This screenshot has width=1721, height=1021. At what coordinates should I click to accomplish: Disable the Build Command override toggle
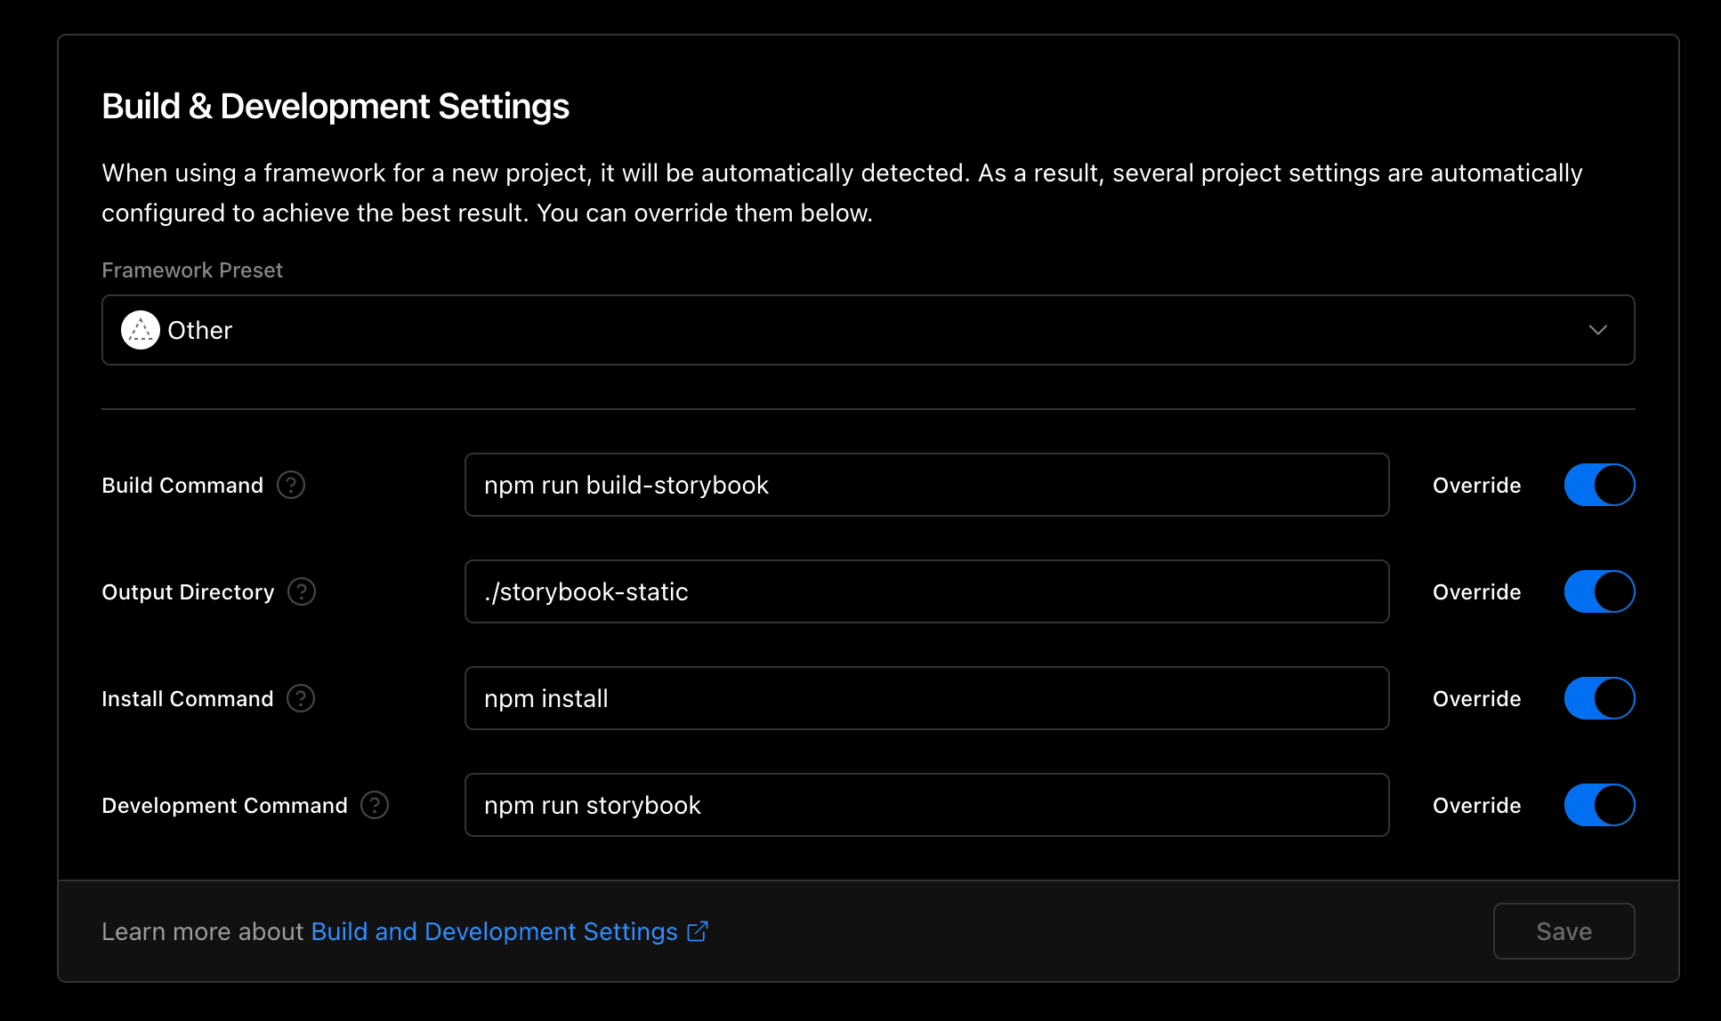tap(1599, 485)
